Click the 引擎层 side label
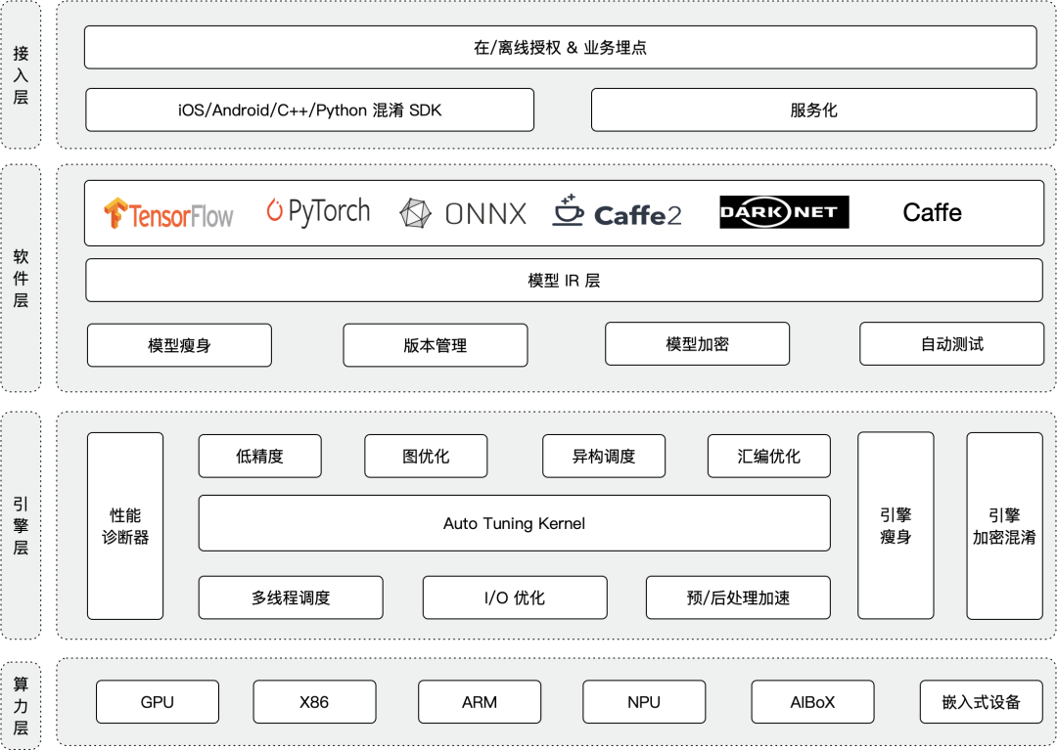Viewport: 1057px width, 750px height. coord(21,526)
